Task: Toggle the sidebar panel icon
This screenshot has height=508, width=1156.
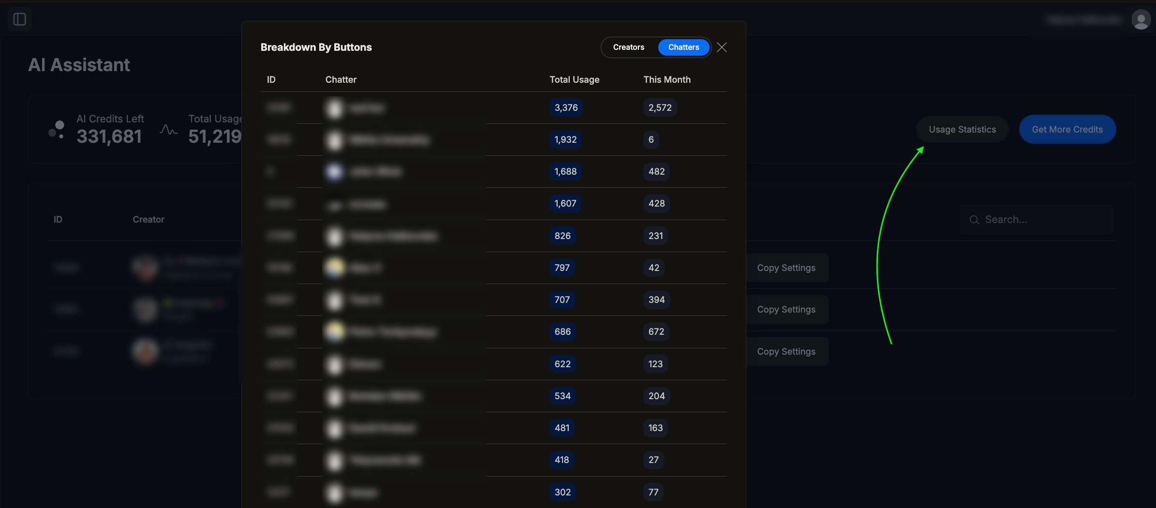Action: click(19, 19)
